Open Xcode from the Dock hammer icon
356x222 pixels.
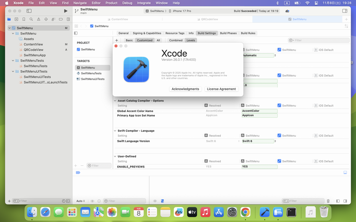[265, 212]
